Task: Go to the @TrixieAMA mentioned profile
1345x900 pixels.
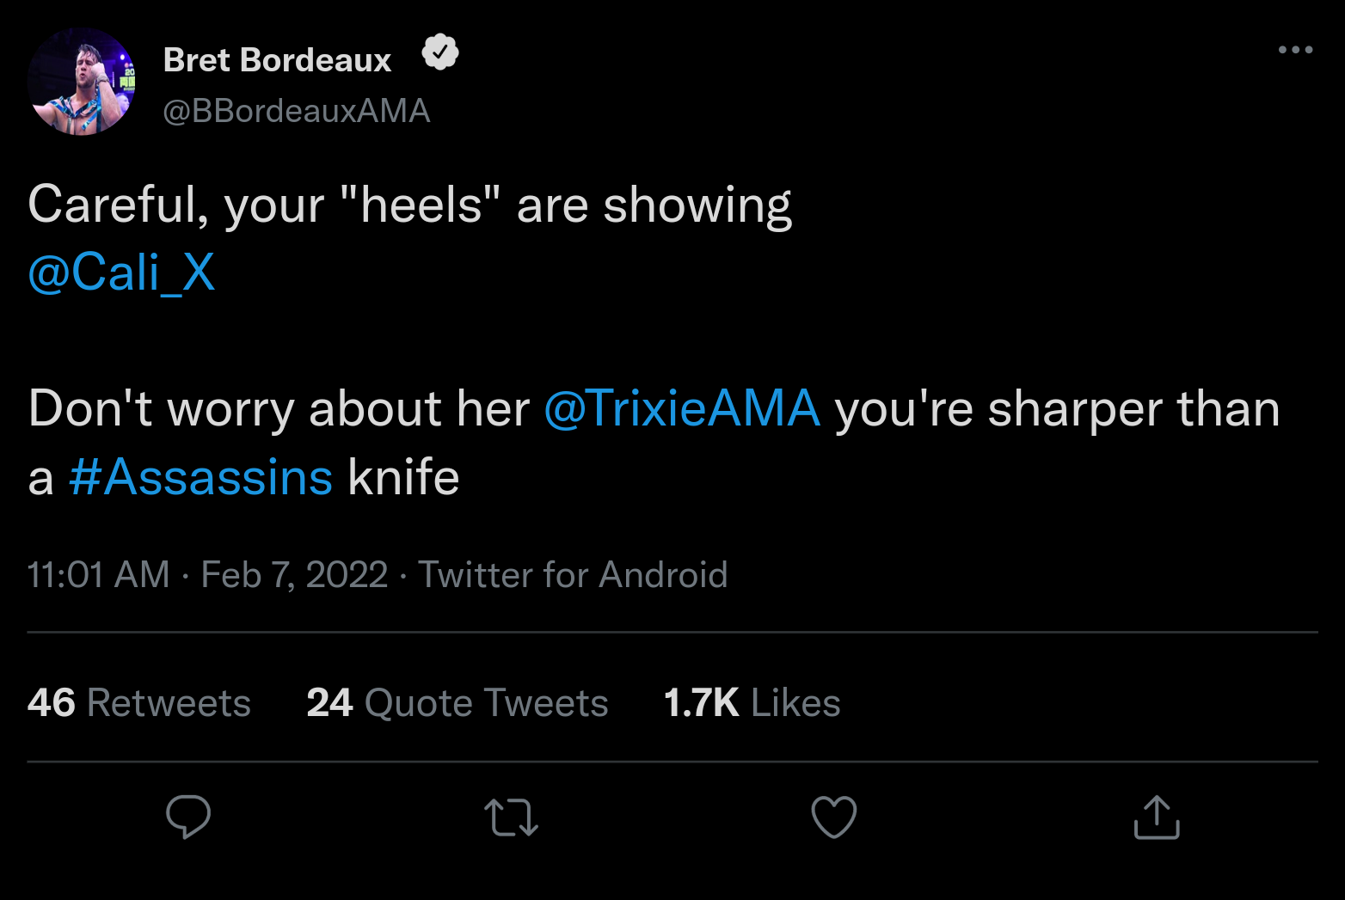Action: coord(682,408)
